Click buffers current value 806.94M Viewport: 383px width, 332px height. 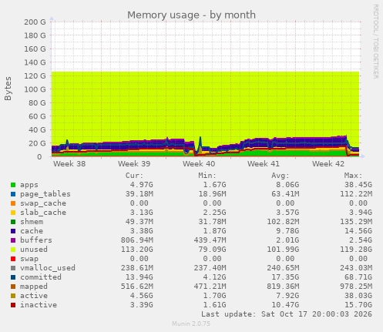point(137,240)
